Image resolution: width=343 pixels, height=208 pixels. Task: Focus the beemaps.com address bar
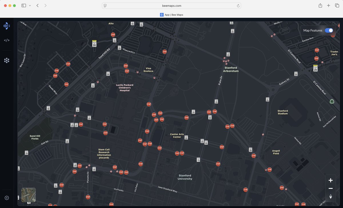pos(171,6)
